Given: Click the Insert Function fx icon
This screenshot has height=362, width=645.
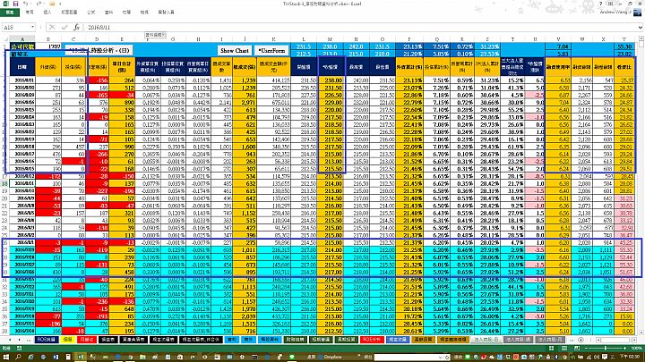Looking at the screenshot, I should 76,27.
